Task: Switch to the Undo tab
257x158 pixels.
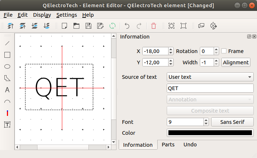Action: [x=190, y=145]
